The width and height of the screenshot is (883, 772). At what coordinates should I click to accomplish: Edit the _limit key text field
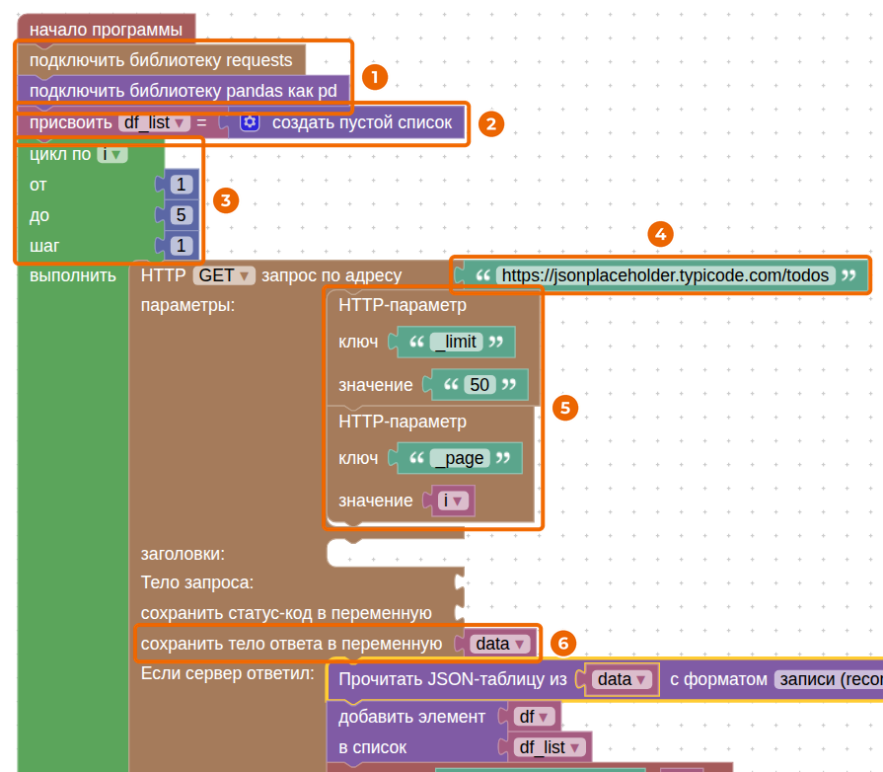(x=456, y=342)
